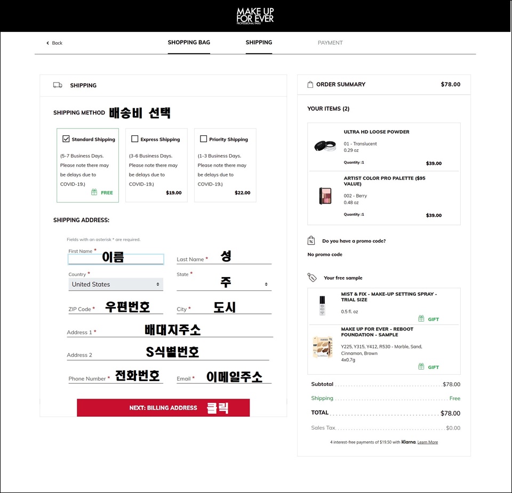Click the Sales Tax $0.00 value
Image resolution: width=512 pixels, height=493 pixels.
click(x=453, y=428)
